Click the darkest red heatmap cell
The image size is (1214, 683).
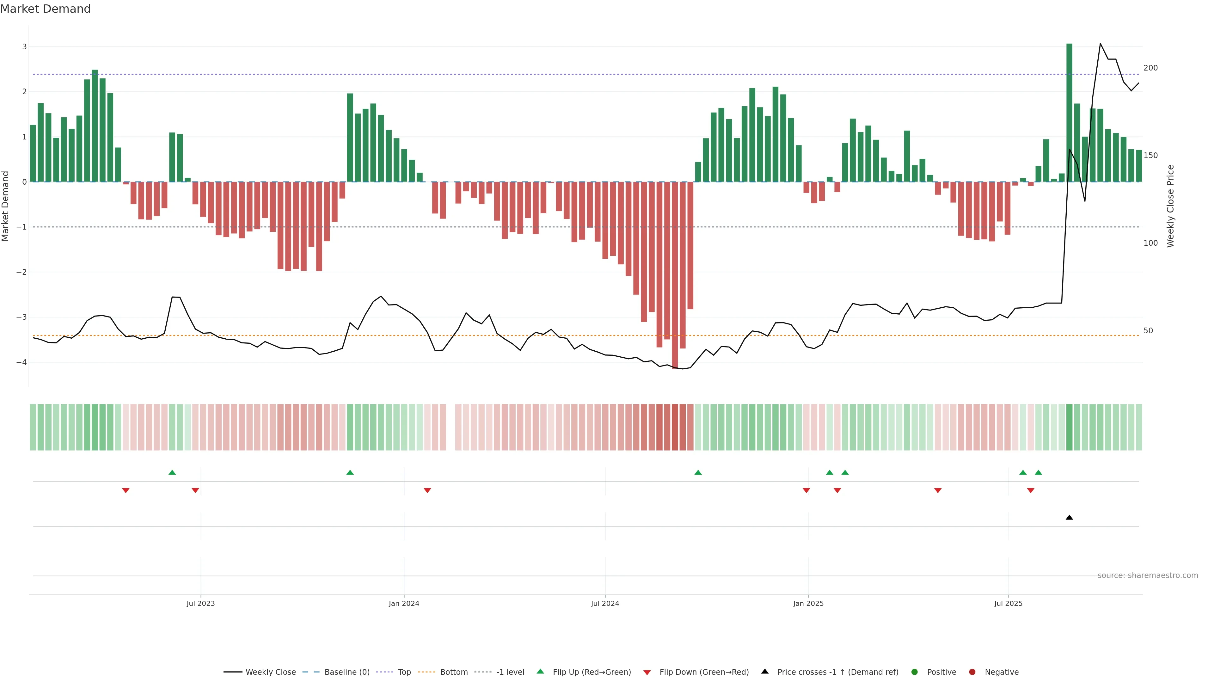tap(674, 427)
